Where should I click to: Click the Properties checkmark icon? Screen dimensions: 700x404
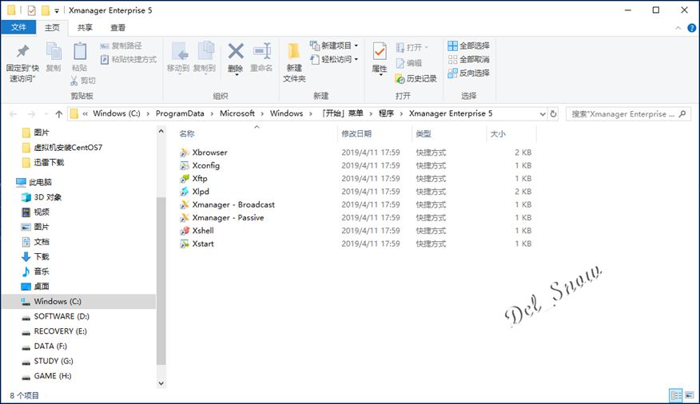coord(380,52)
